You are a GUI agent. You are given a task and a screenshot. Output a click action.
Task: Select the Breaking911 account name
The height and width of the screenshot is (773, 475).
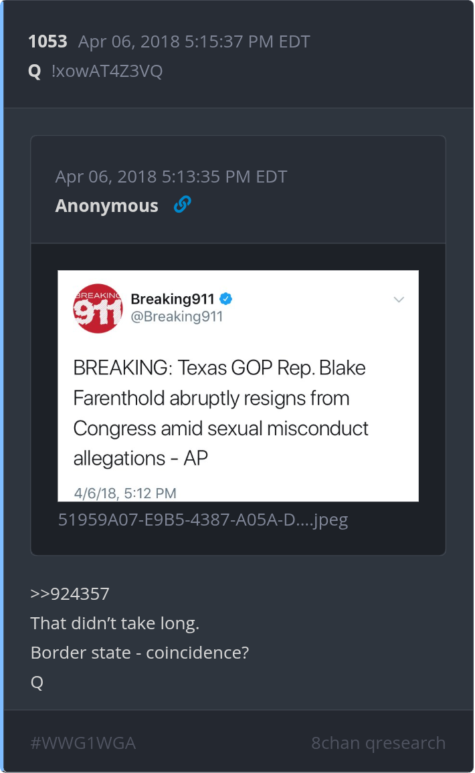pyautogui.click(x=172, y=298)
